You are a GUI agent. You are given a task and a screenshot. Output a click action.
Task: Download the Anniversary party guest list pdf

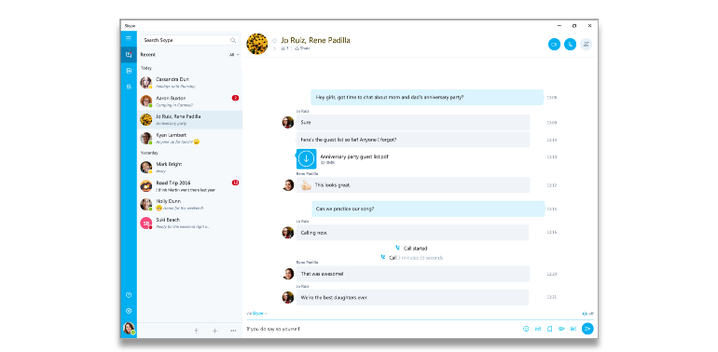click(x=307, y=159)
